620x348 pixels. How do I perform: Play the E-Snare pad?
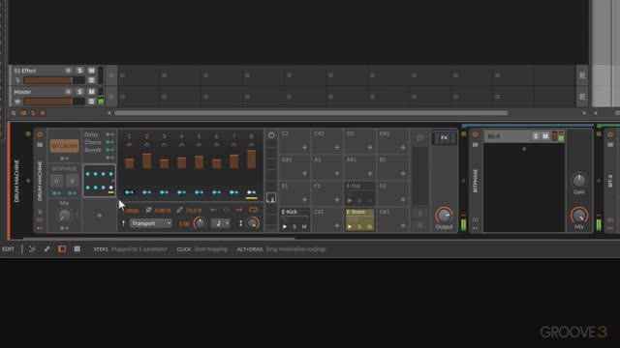pos(350,226)
